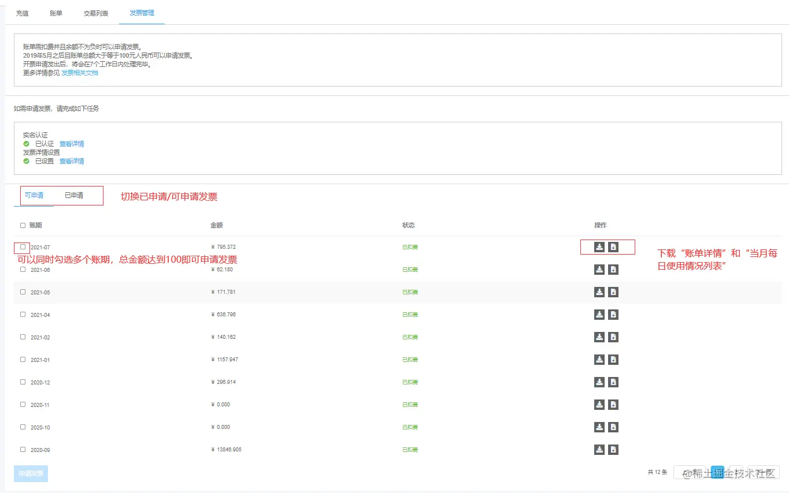The image size is (789, 493).
Task: Download bill details for 2021-02
Action: click(599, 337)
